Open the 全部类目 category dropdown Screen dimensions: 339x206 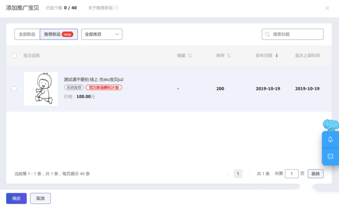(102, 34)
